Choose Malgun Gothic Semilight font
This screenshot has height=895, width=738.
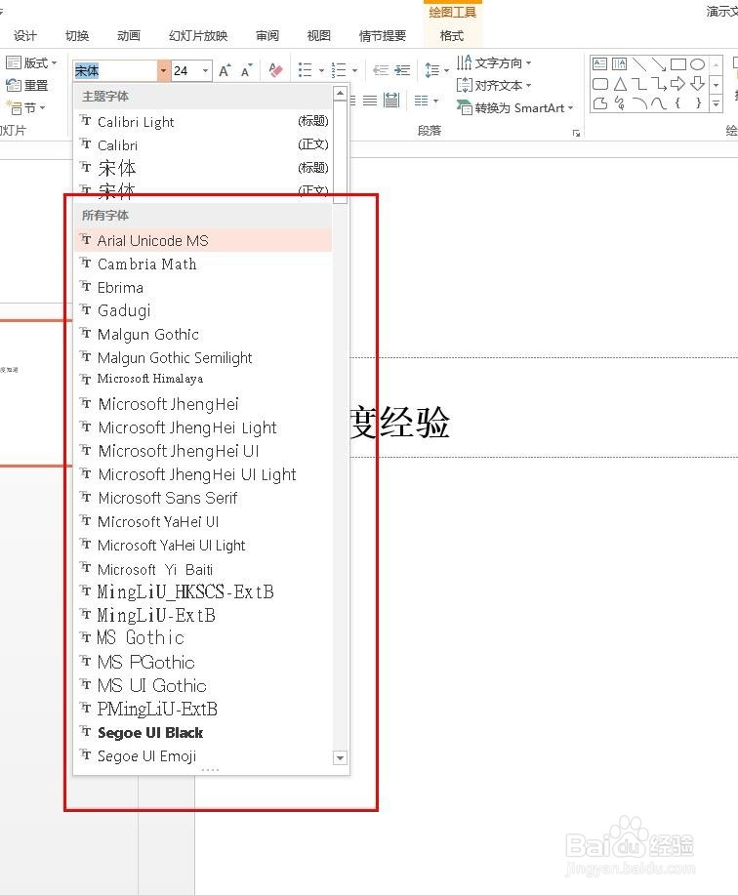pos(203,357)
